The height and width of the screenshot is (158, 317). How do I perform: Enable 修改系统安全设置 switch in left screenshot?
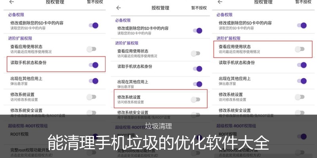[92, 113]
